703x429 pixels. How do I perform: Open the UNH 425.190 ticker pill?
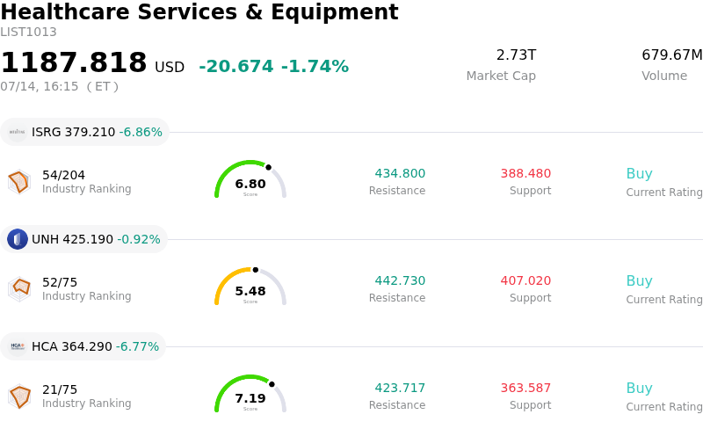(x=83, y=239)
